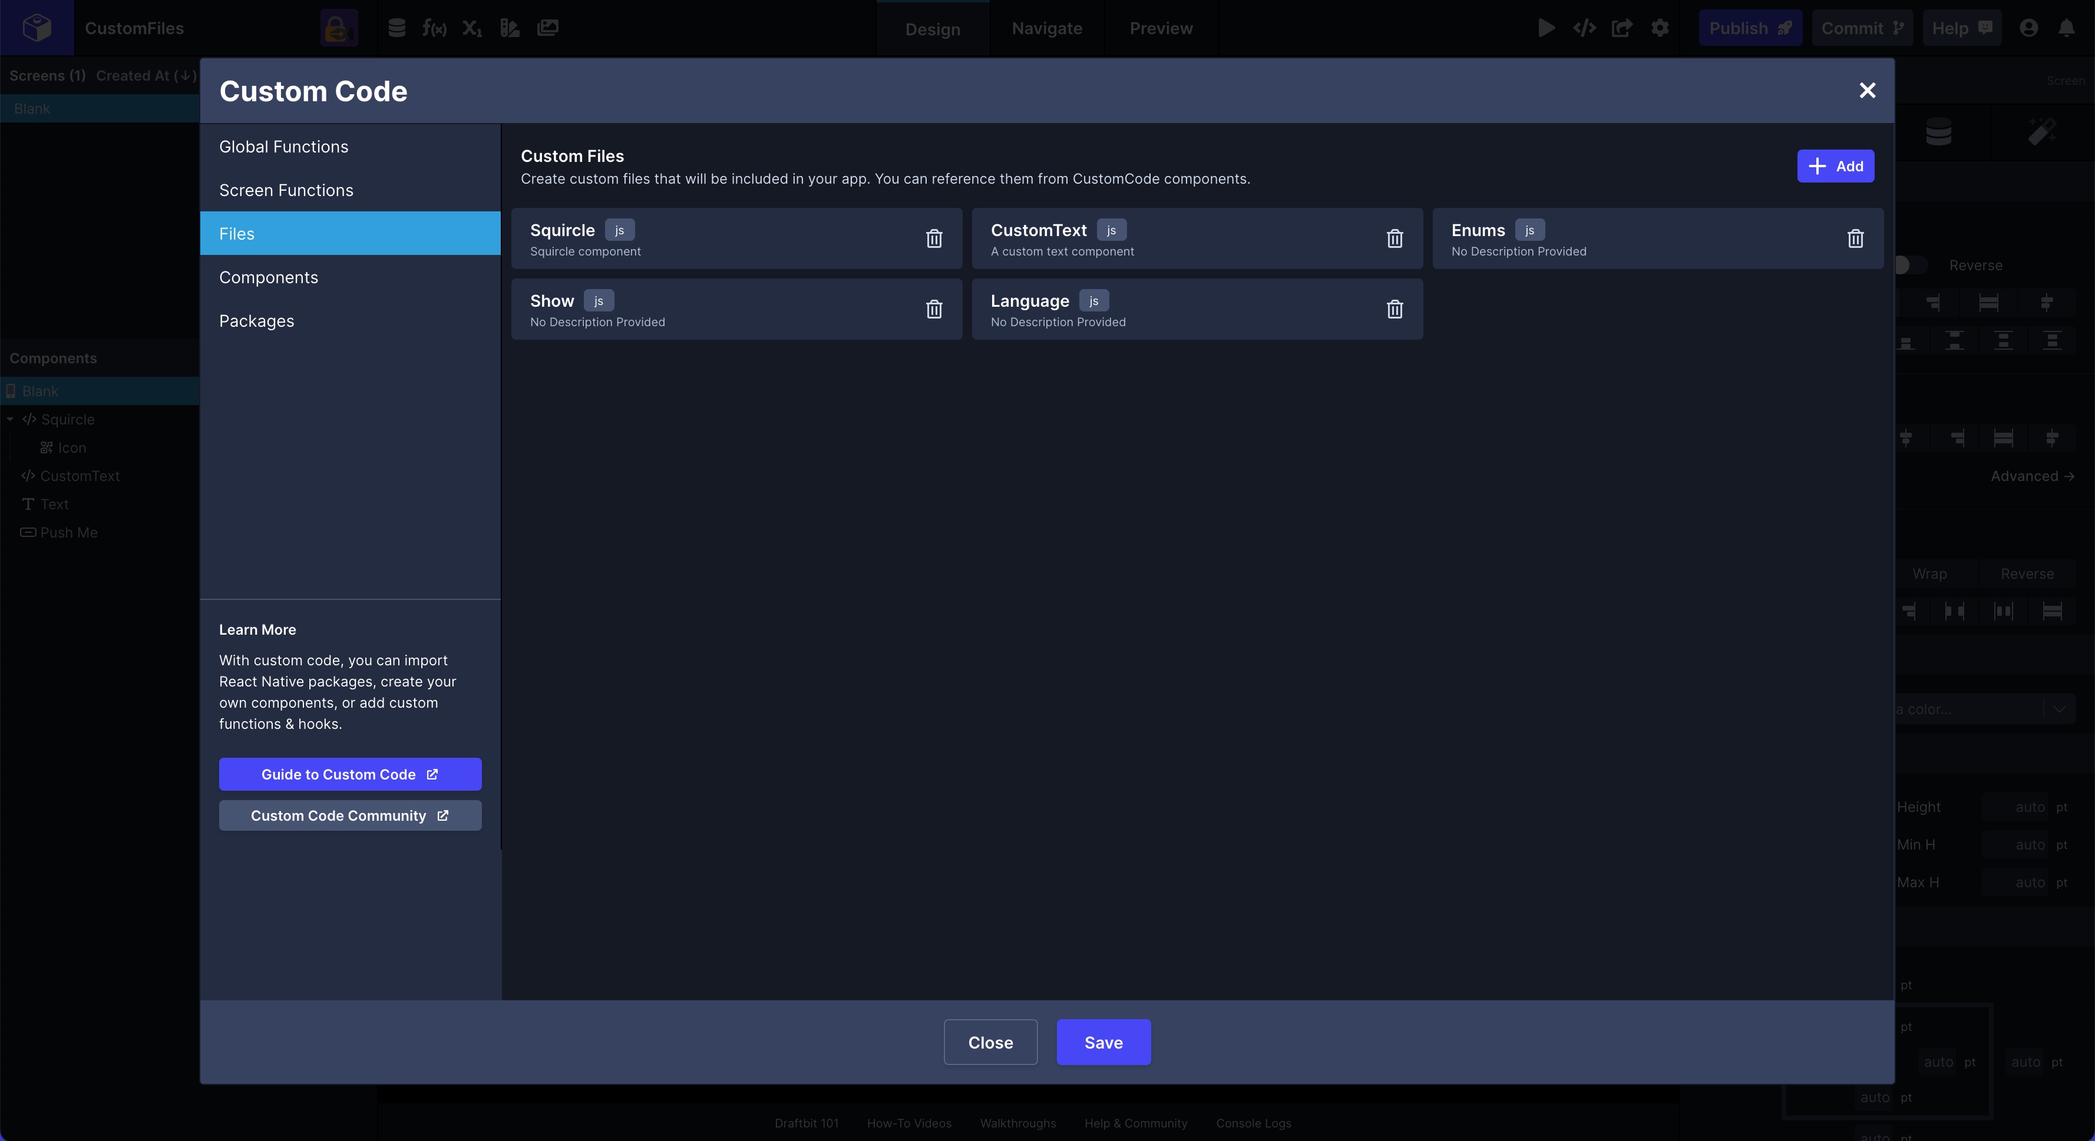Open Screen Functions section
This screenshot has width=2095, height=1141.
(x=350, y=190)
